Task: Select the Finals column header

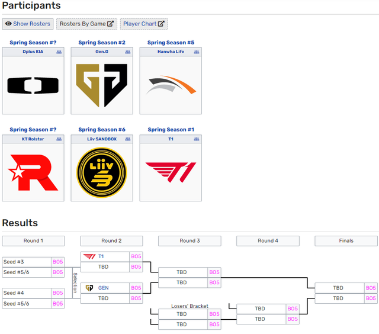Action: [346, 241]
